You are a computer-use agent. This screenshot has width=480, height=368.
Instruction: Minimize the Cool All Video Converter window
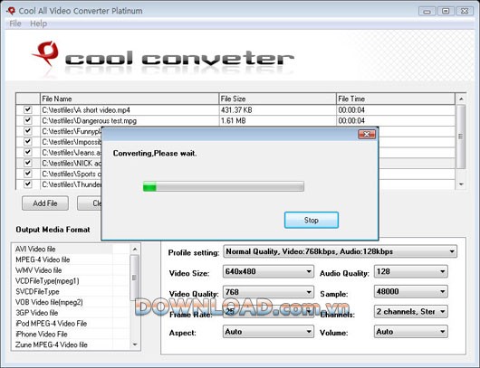(427, 12)
